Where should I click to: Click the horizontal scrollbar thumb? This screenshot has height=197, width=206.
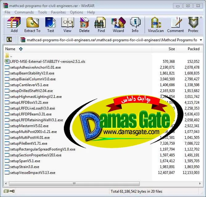point(74,183)
